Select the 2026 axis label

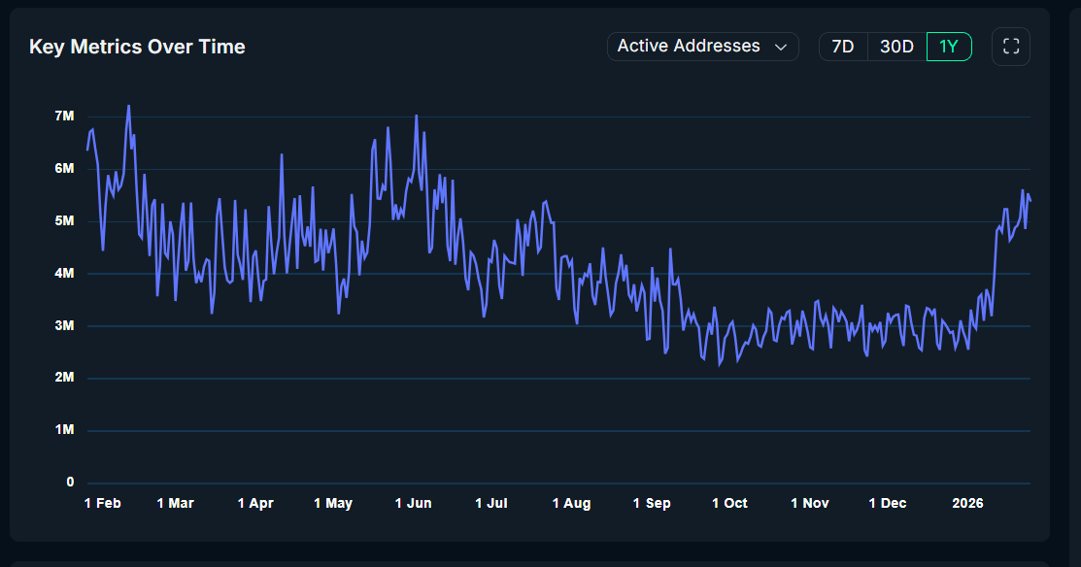pos(967,503)
